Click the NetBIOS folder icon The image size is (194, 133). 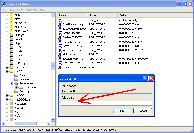[12, 67]
